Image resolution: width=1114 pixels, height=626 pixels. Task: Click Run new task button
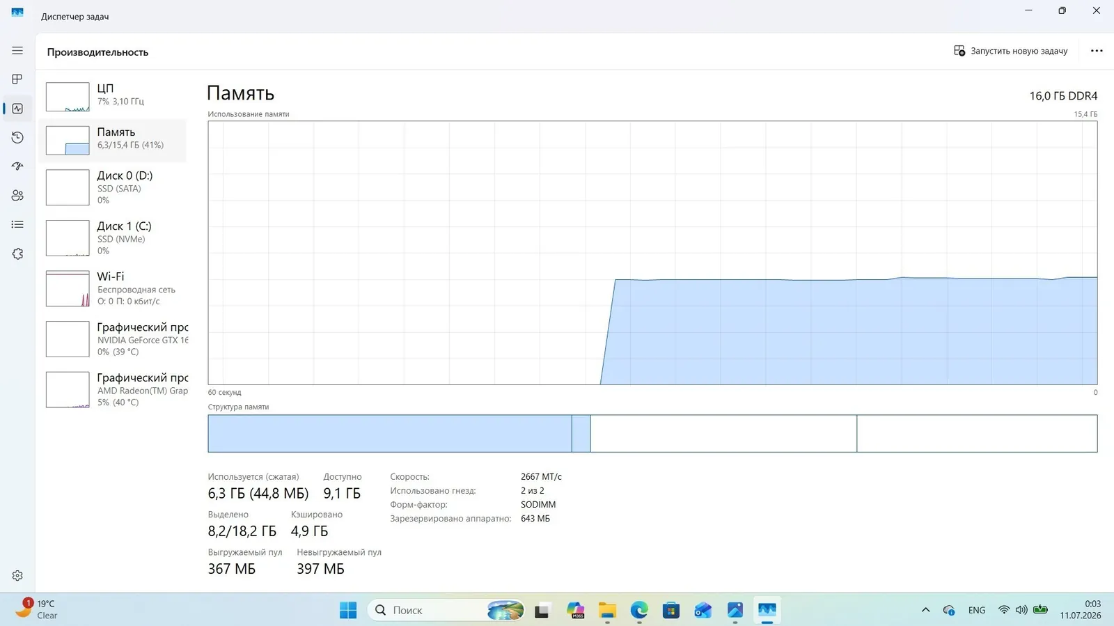click(1010, 51)
